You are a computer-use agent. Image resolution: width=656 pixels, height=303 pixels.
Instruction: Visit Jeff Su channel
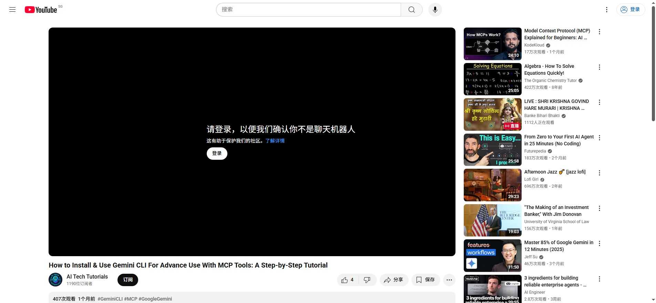point(531,257)
